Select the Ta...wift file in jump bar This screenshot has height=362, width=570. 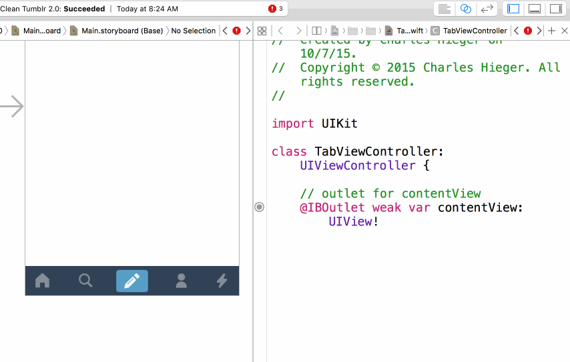(x=404, y=31)
